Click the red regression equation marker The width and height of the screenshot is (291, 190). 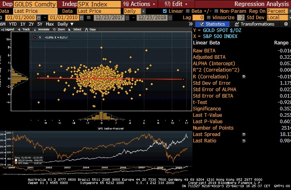coord(35,38)
